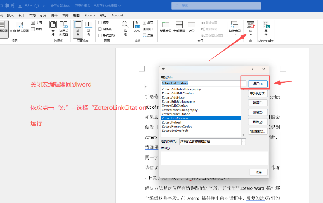Click the Run (运行) button
Screen dimensions: 323x203
point(258,84)
